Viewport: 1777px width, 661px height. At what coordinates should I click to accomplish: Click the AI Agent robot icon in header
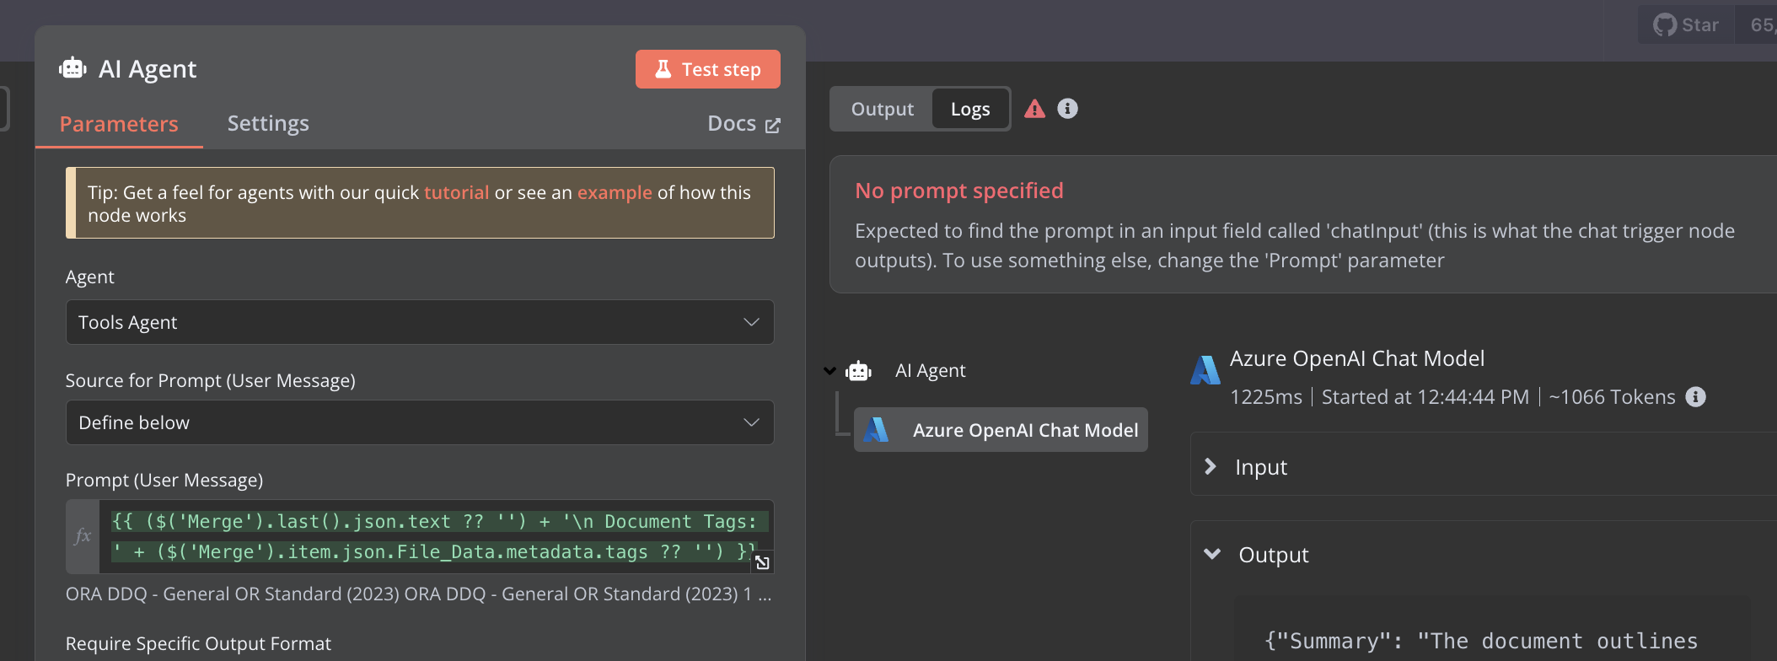click(x=72, y=68)
